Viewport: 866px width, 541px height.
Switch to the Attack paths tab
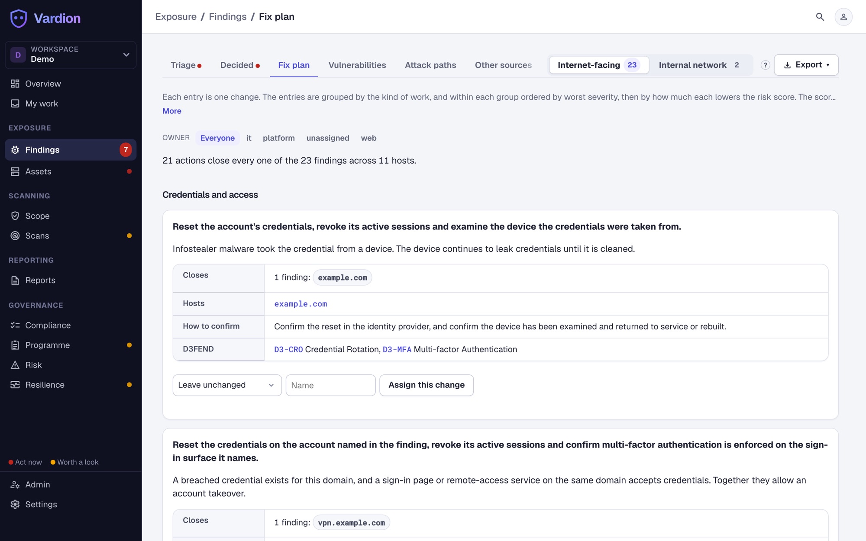(x=430, y=65)
